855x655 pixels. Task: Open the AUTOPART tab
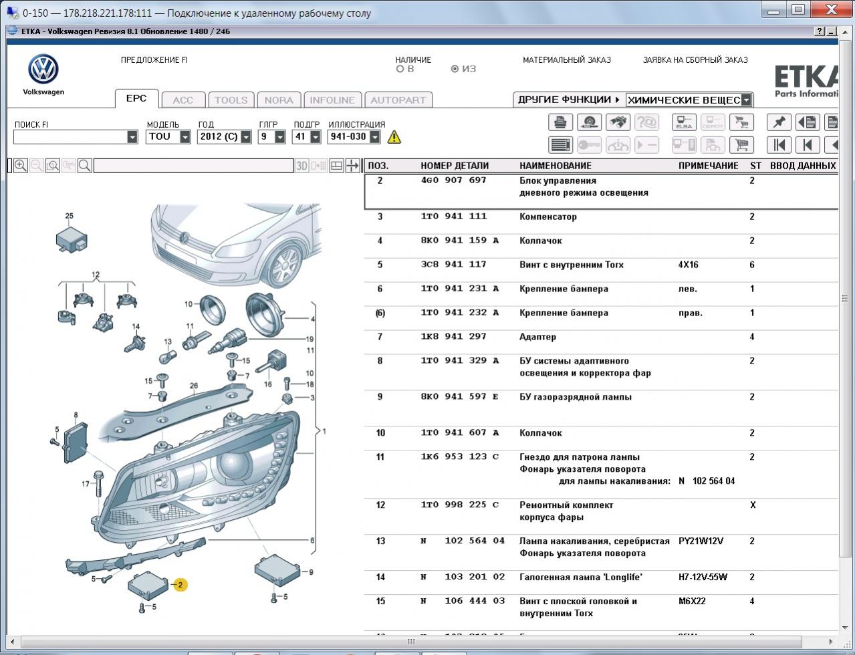click(x=398, y=100)
